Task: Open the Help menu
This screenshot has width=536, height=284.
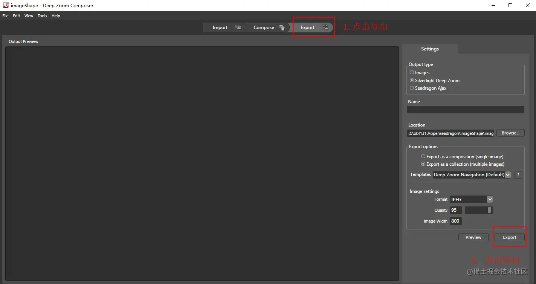Action: point(56,16)
